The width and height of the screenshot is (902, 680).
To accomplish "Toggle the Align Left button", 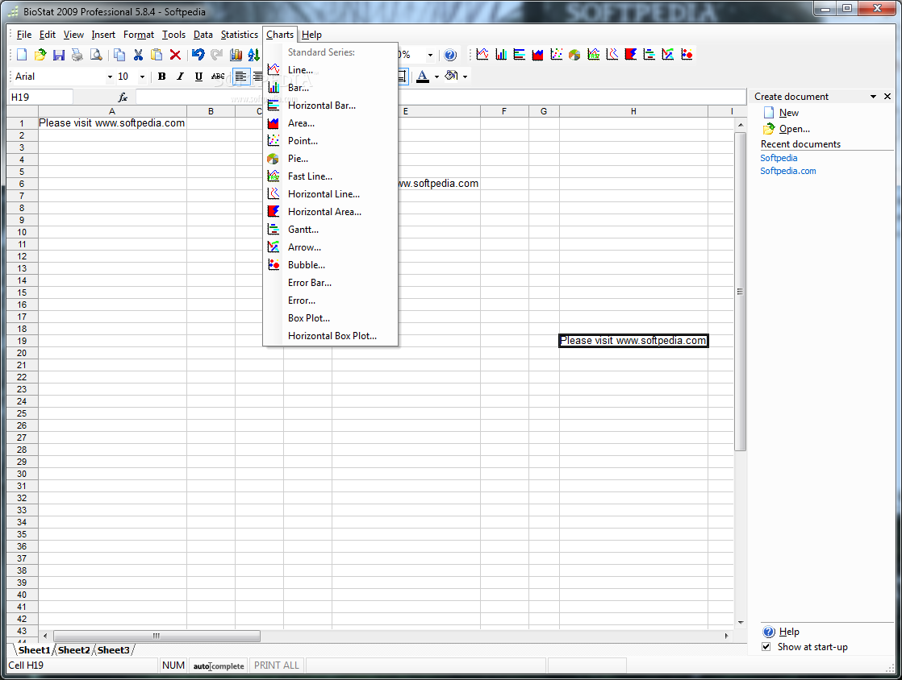I will [241, 77].
